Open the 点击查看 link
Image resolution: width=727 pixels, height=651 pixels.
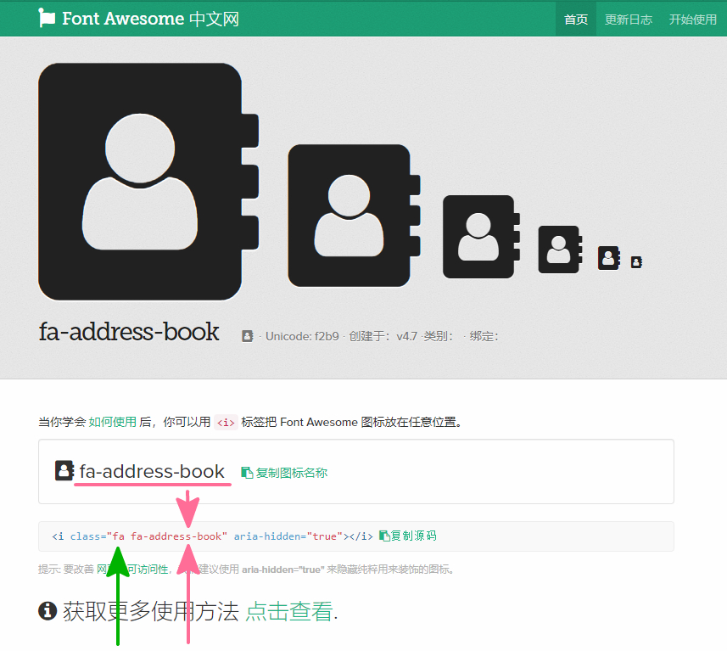pos(288,611)
